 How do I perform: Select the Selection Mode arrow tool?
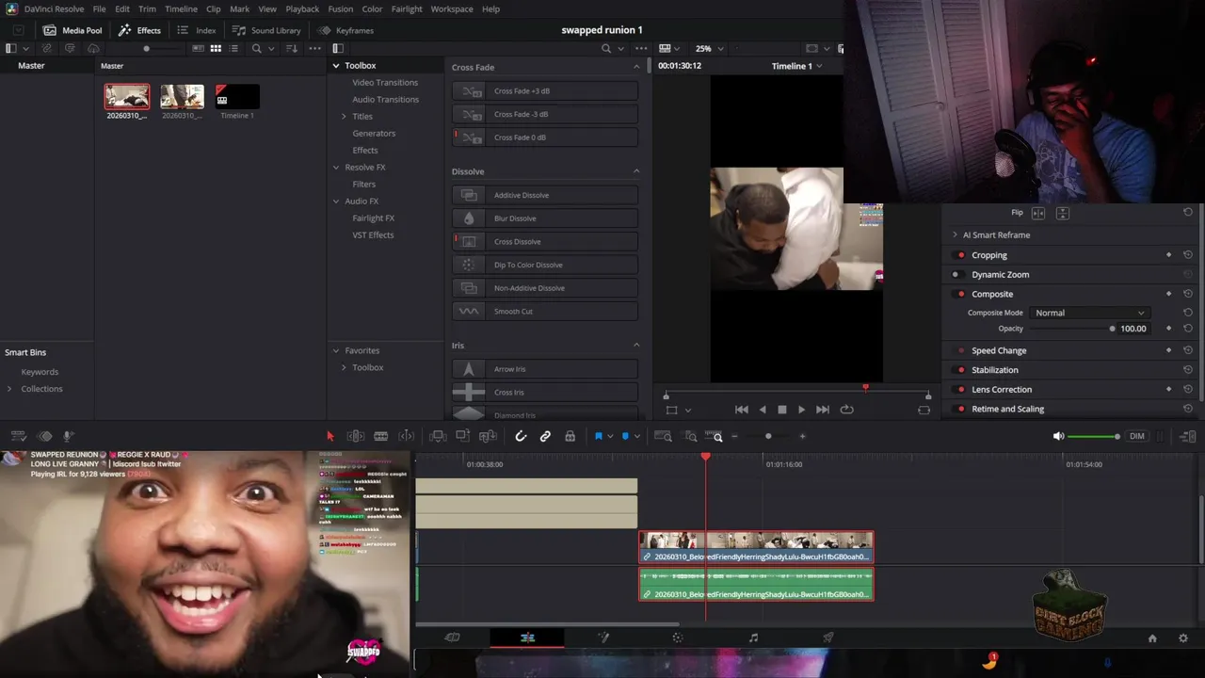330,436
